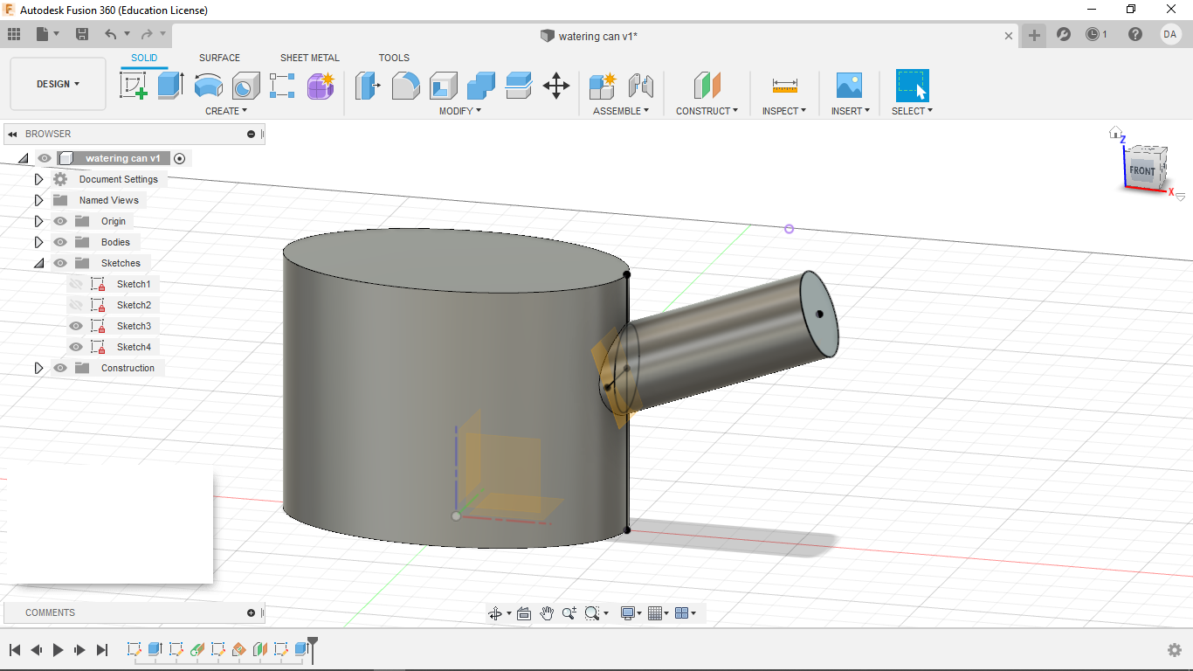Click the Select tool icon
This screenshot has width=1193, height=671.
(913, 86)
